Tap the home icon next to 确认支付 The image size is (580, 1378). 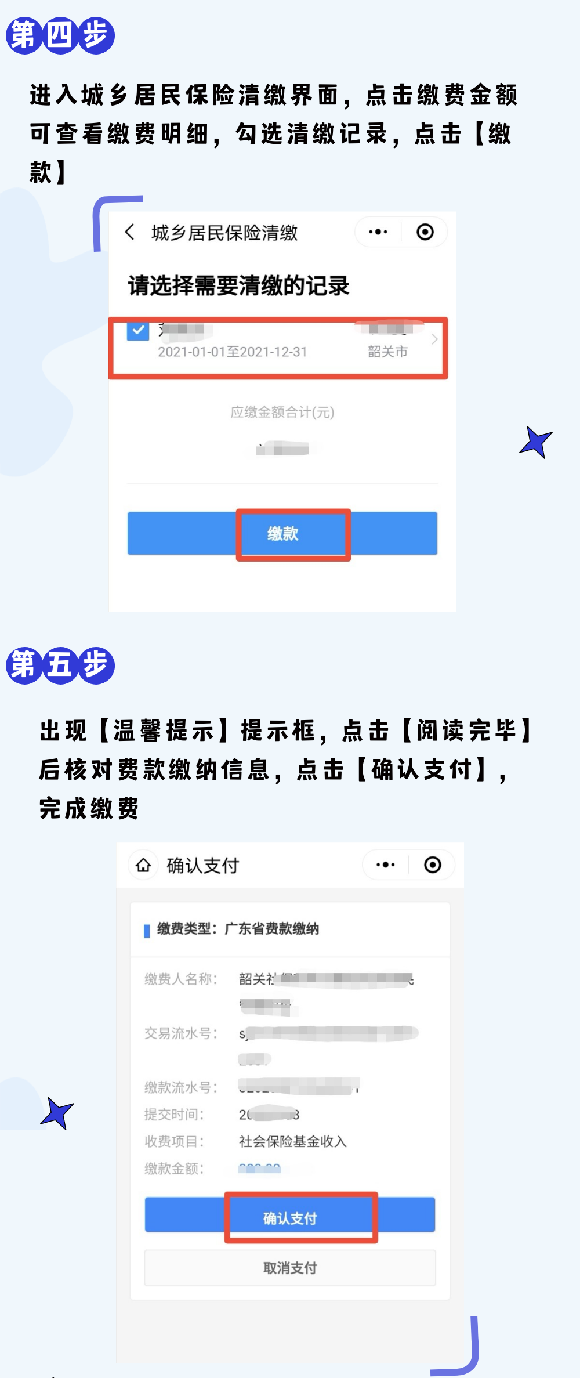[143, 865]
